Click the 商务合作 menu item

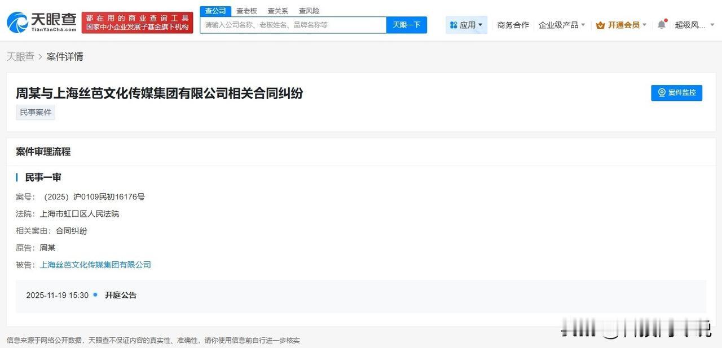point(513,25)
